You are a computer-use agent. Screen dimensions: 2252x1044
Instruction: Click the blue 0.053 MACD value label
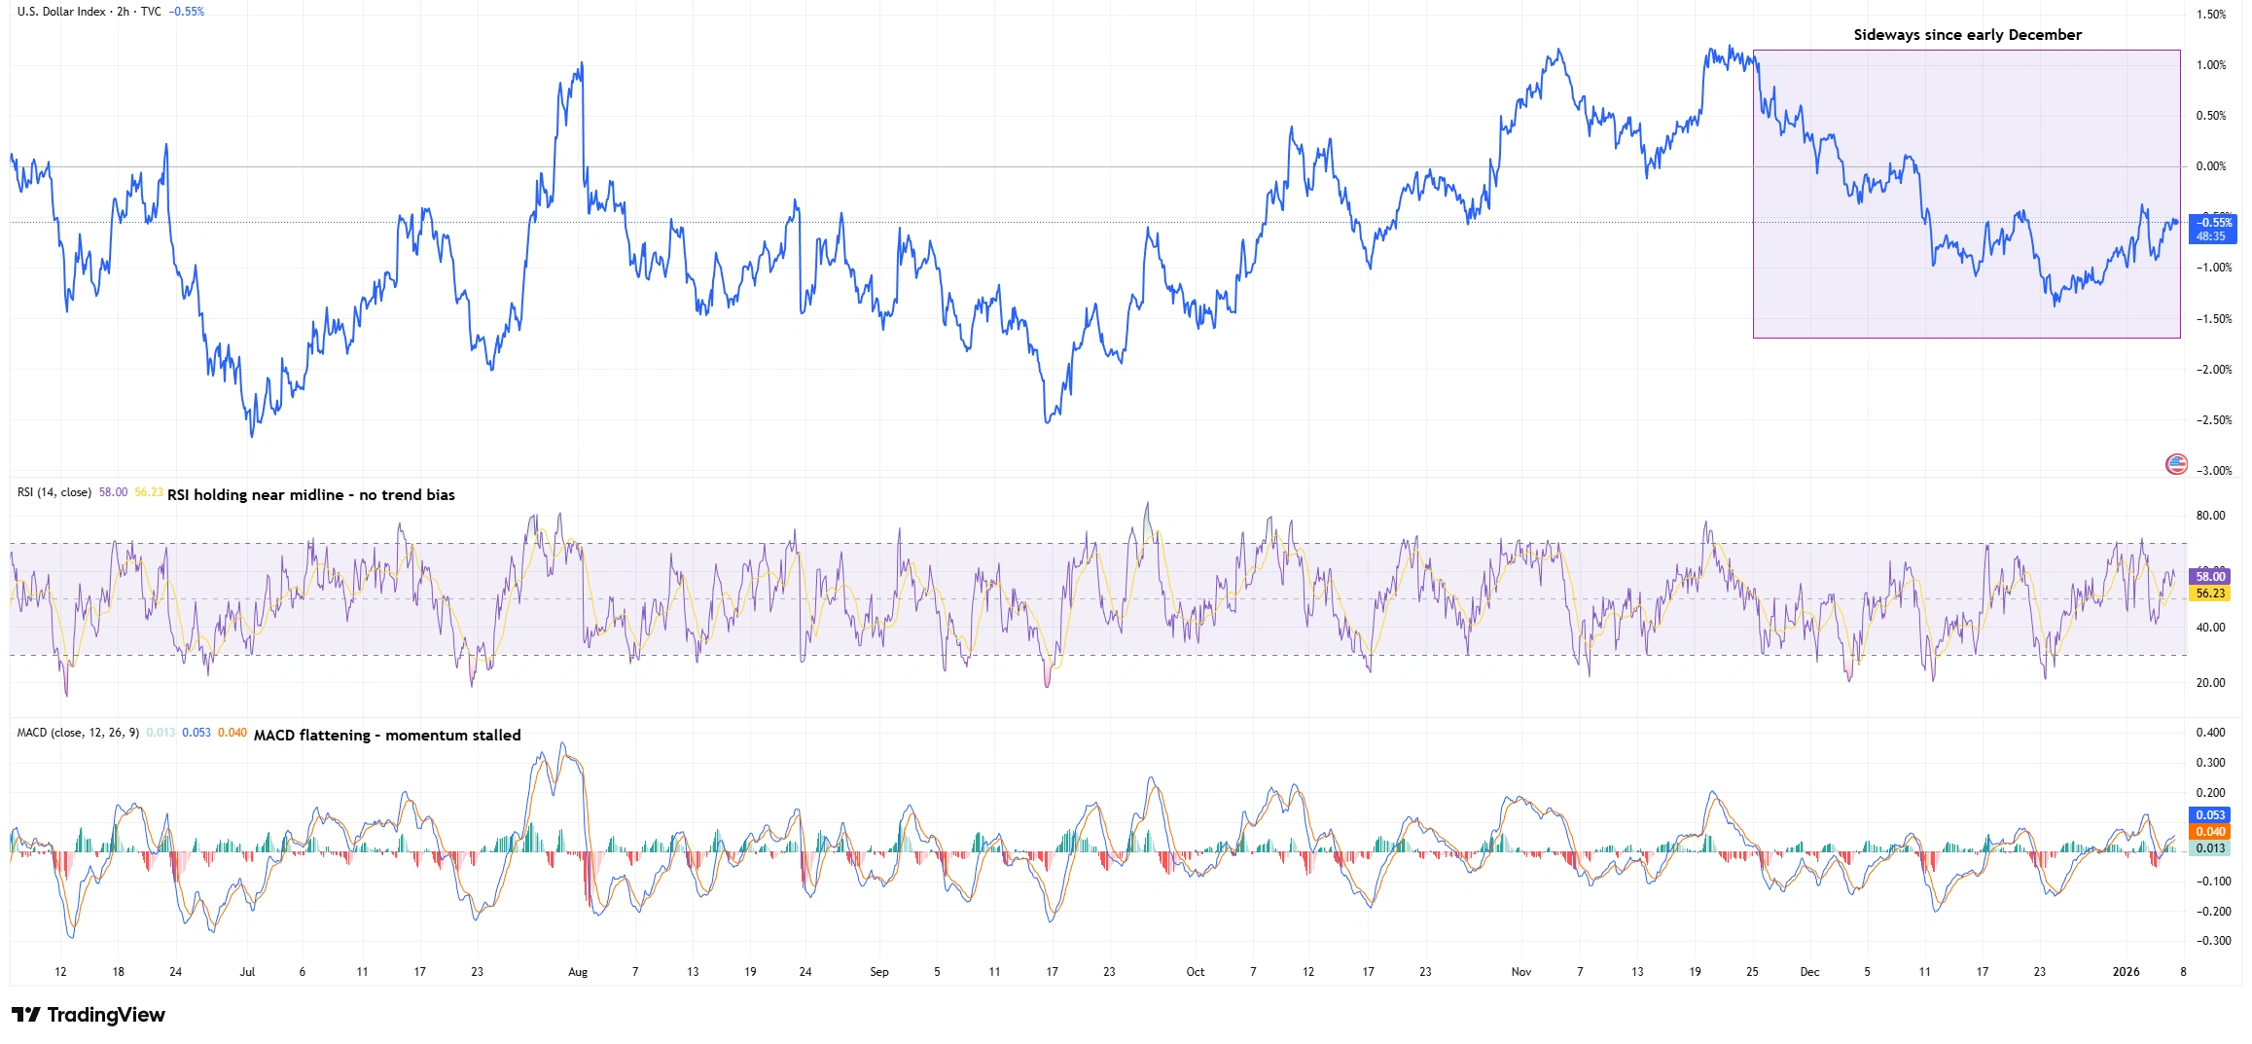coord(2210,815)
